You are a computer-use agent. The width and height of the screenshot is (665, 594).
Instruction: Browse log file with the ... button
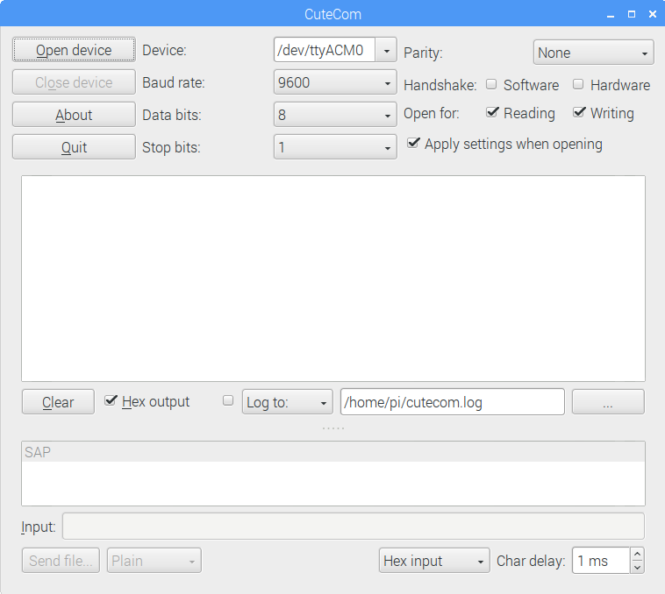(608, 402)
